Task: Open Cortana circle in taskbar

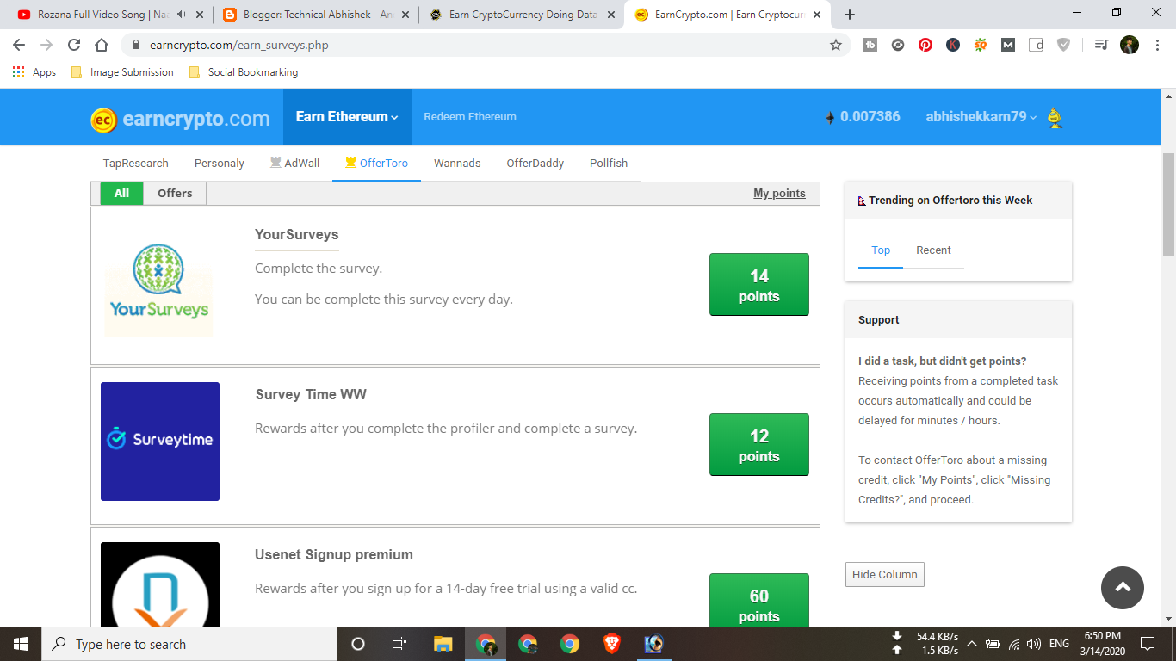Action: (358, 644)
